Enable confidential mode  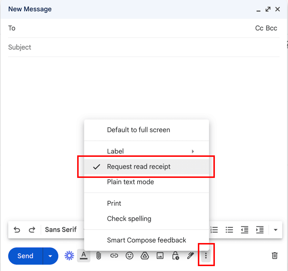click(x=175, y=256)
